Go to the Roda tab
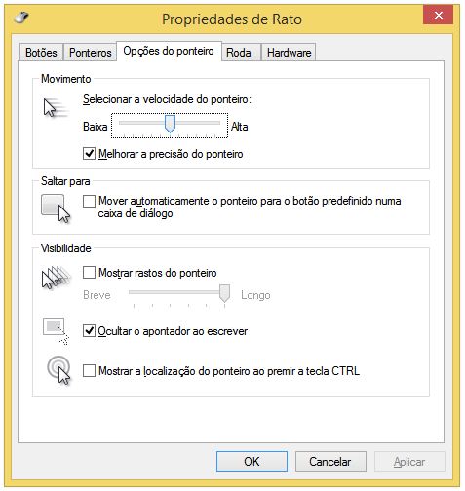 pos(241,53)
